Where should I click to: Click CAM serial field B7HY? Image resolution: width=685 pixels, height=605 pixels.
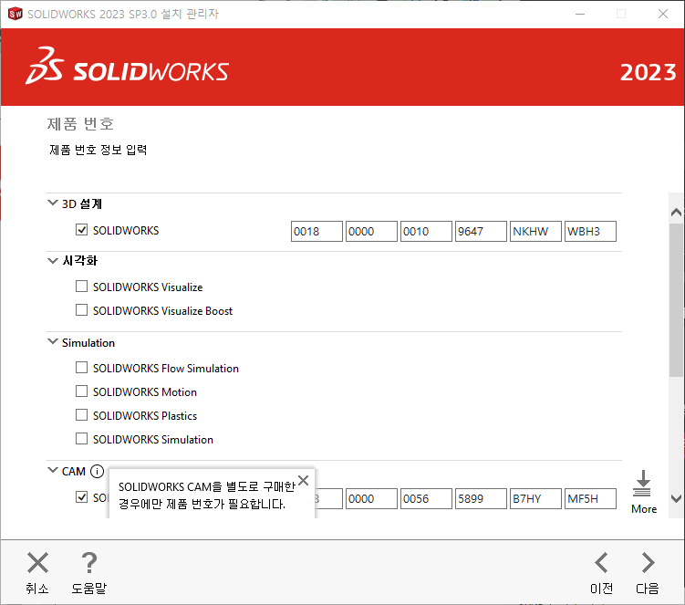point(535,499)
